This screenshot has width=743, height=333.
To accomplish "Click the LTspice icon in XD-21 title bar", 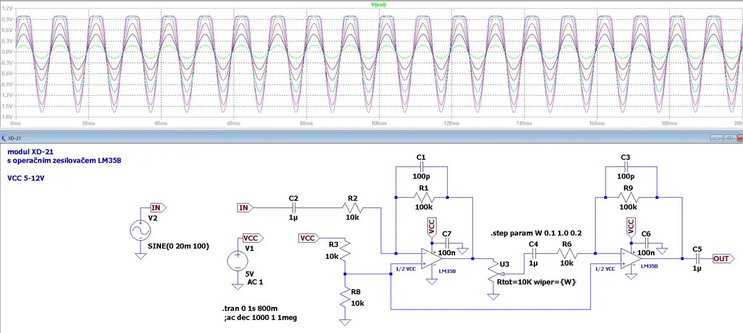I will 4,137.
